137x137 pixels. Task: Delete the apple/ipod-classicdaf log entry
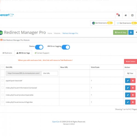point(133,81)
